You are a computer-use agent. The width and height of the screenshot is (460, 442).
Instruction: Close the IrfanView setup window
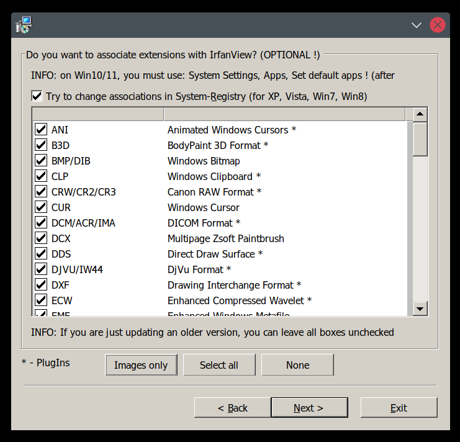point(438,25)
